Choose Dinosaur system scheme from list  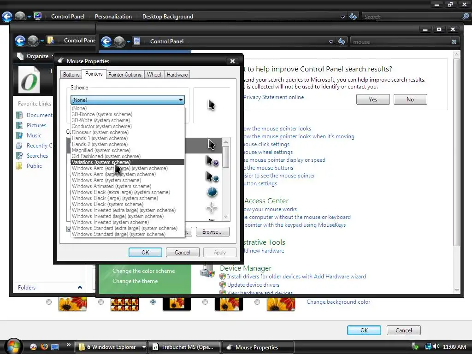point(128,132)
